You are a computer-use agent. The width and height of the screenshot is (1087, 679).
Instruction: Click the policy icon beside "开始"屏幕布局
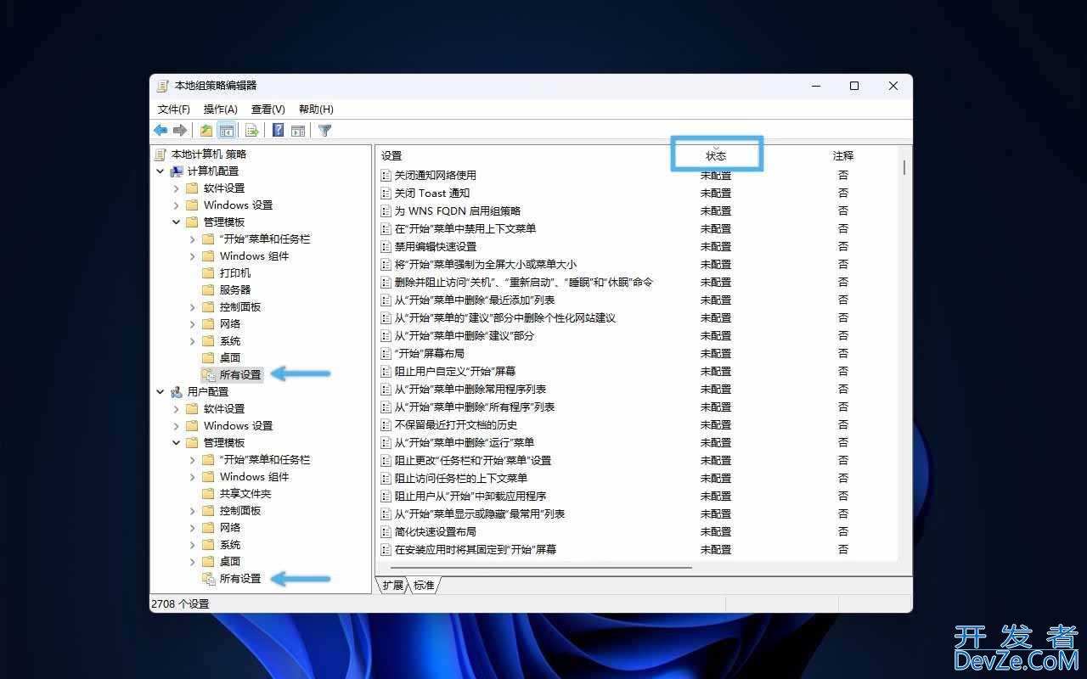386,354
